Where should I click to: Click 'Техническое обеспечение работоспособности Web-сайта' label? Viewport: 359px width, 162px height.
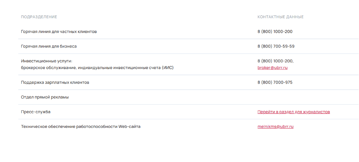coord(80,127)
